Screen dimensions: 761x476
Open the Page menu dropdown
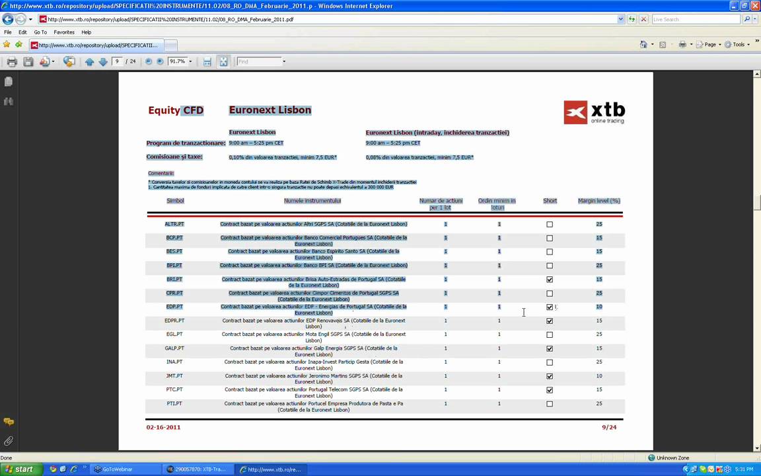709,44
